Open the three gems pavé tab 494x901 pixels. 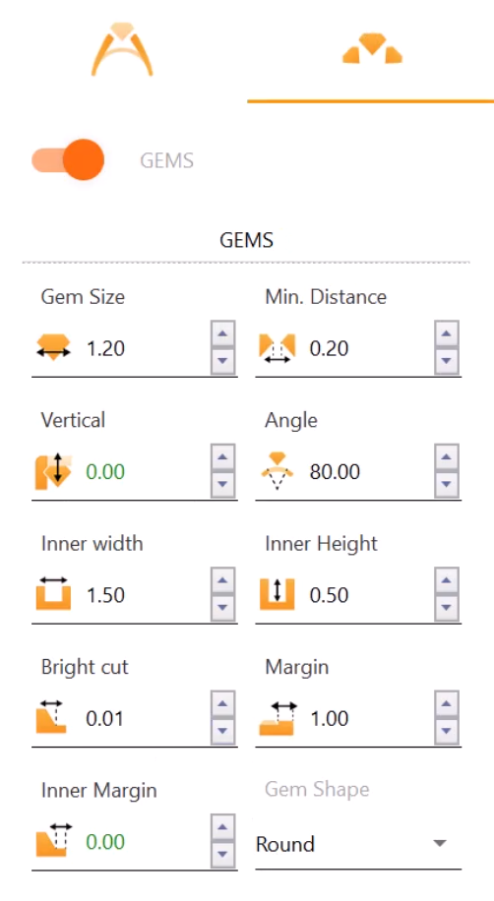pyautogui.click(x=372, y=50)
